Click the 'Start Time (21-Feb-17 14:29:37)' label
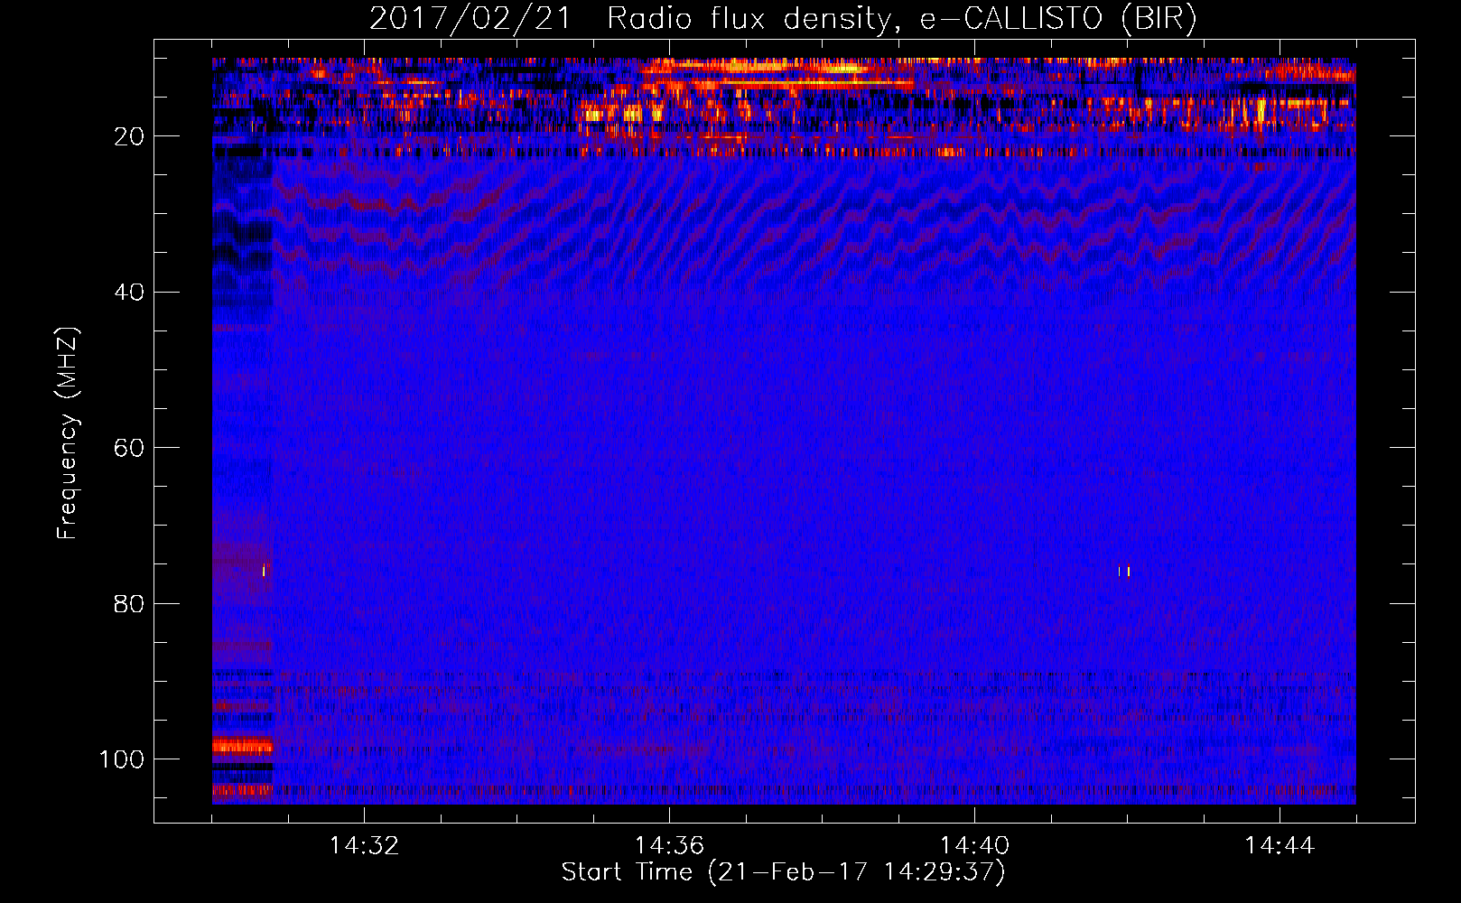Screen dimensions: 1461x903 coord(783,872)
